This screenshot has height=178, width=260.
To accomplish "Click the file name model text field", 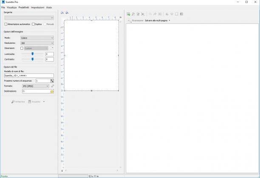I will pyautogui.click(x=29, y=76).
